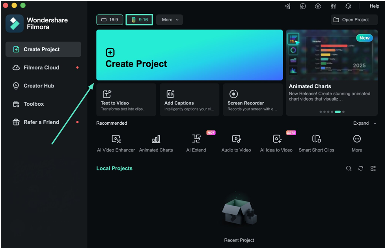The width and height of the screenshot is (386, 249).
Task: Click the Refer a Friend gift icon
Action: point(16,122)
